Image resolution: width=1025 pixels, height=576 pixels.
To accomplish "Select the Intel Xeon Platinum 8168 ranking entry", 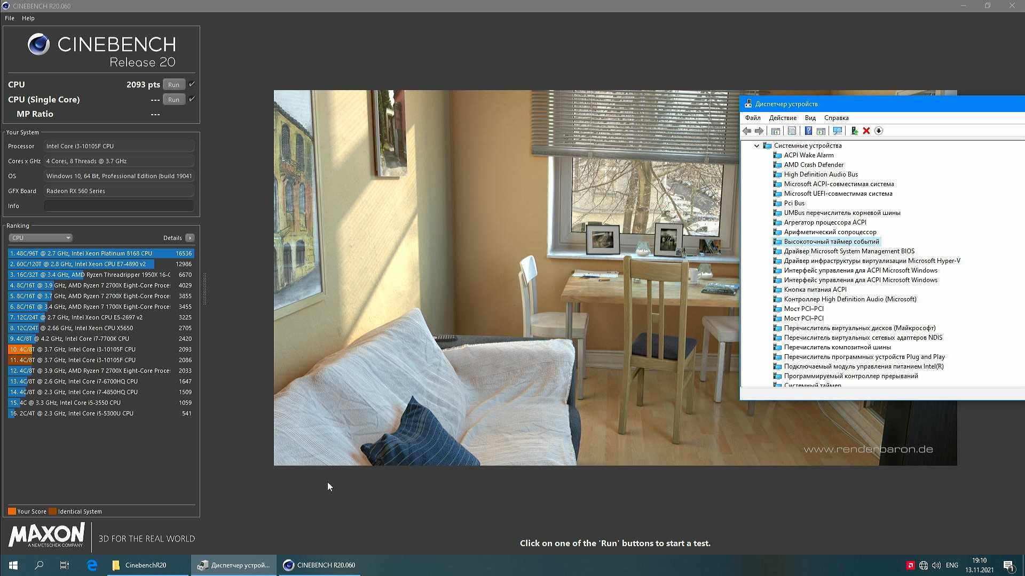I will click(100, 253).
